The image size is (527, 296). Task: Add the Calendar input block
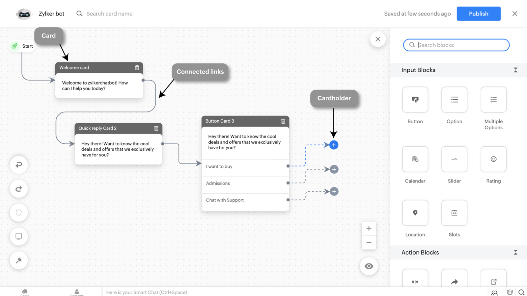click(x=415, y=159)
